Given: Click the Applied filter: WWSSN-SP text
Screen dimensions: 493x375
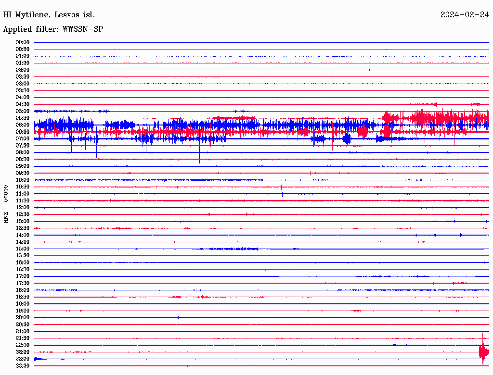Looking at the screenshot, I should click(x=53, y=29).
